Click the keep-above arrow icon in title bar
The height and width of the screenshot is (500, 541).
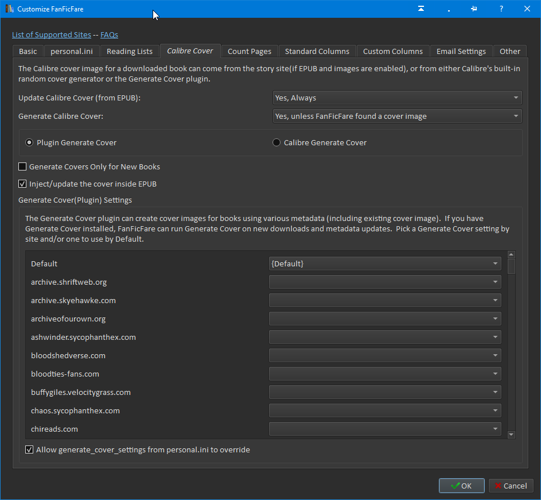[x=421, y=9]
